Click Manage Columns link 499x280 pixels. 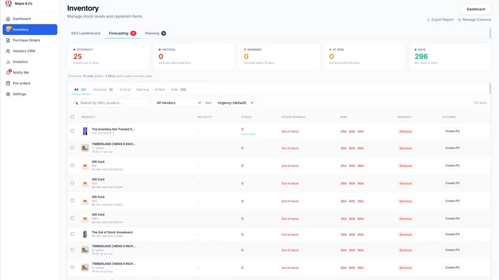pyautogui.click(x=474, y=20)
